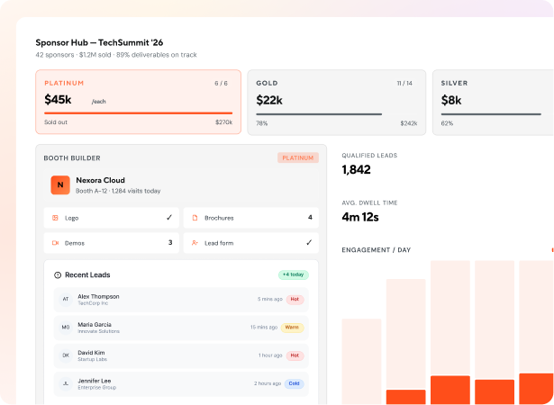Click the Demos video camera icon

click(x=55, y=243)
